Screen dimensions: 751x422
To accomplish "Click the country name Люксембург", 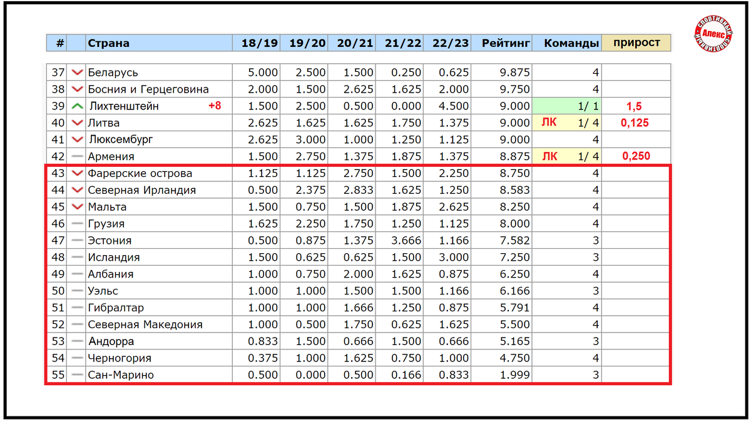I will [120, 139].
